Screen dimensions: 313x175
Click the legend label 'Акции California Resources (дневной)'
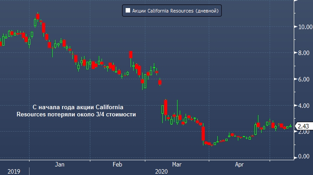coord(175,11)
